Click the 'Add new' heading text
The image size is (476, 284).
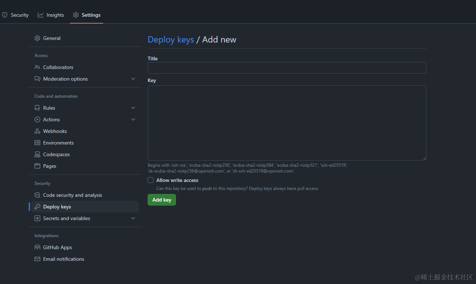click(219, 40)
